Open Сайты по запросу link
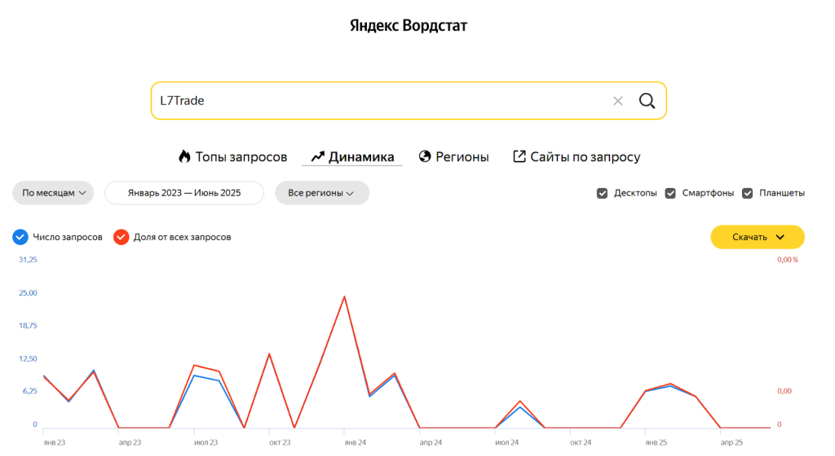835x456 pixels. coord(585,157)
